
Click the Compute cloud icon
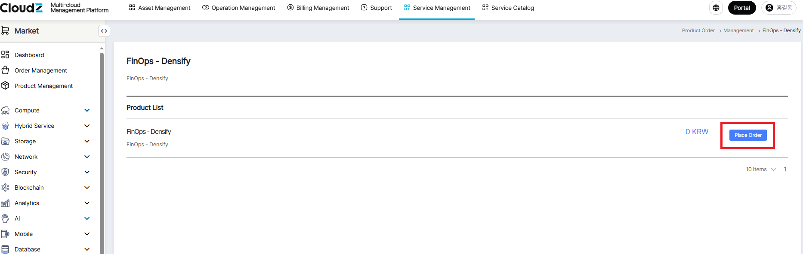click(x=5, y=110)
